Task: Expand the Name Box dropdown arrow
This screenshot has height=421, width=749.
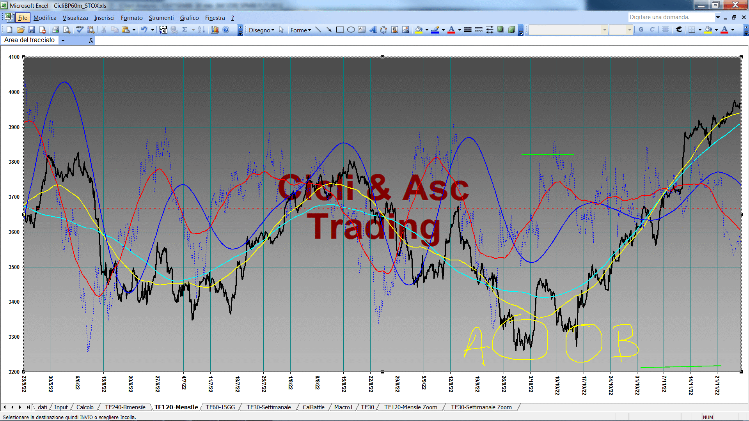Action: tap(63, 41)
